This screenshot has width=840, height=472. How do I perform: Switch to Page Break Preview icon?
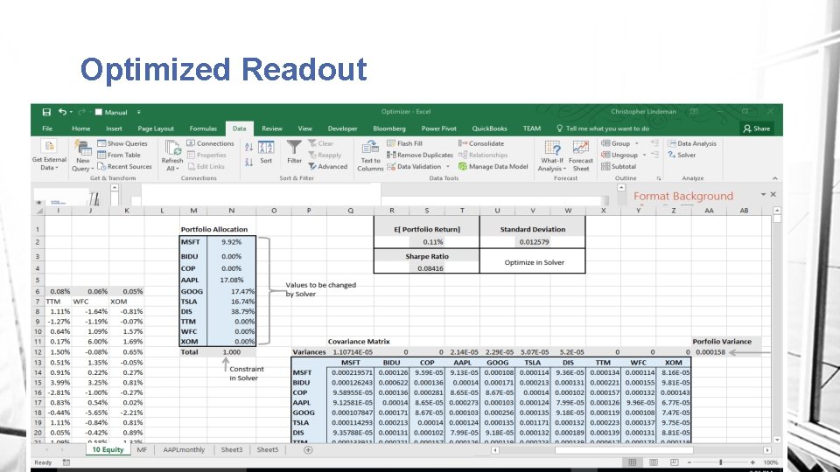(674, 462)
